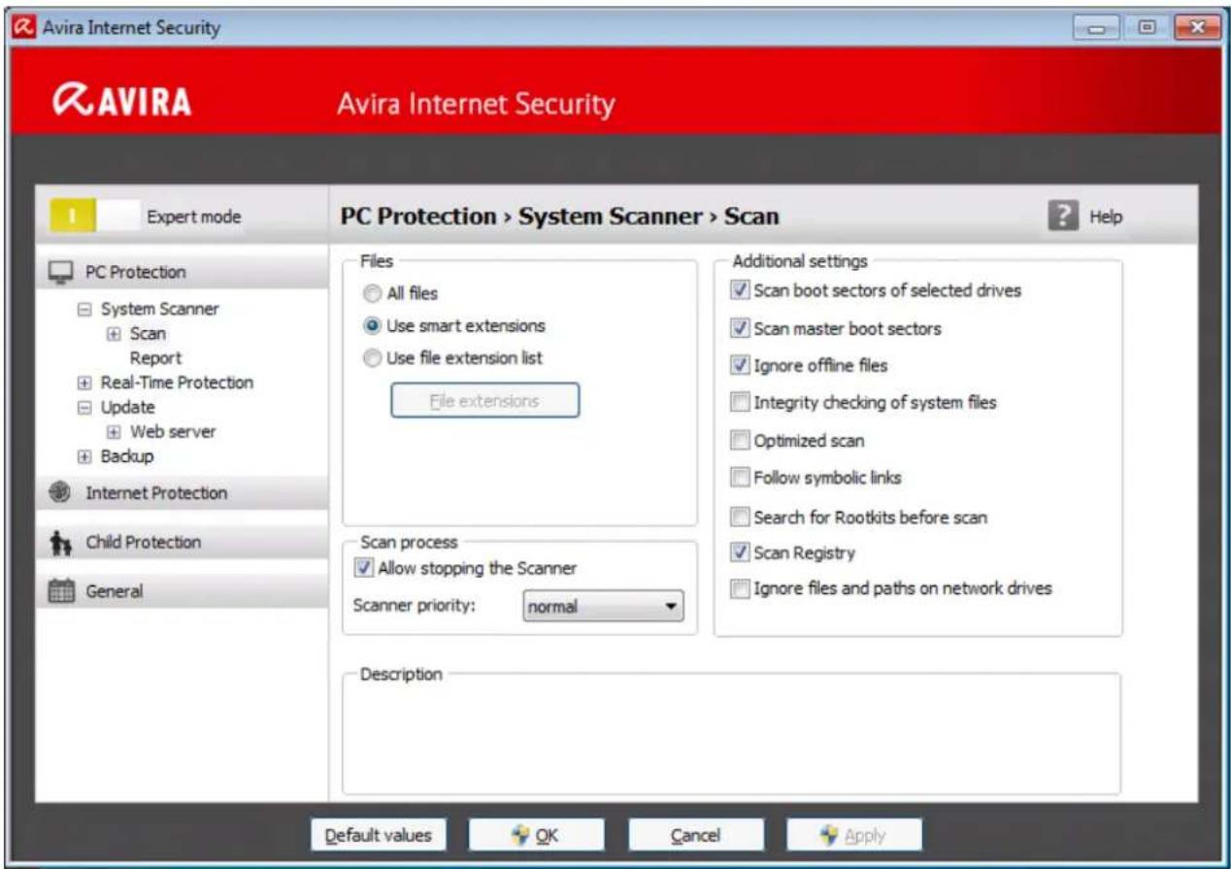Select Scan item in the tree
The height and width of the screenshot is (869, 1231).
point(148,334)
